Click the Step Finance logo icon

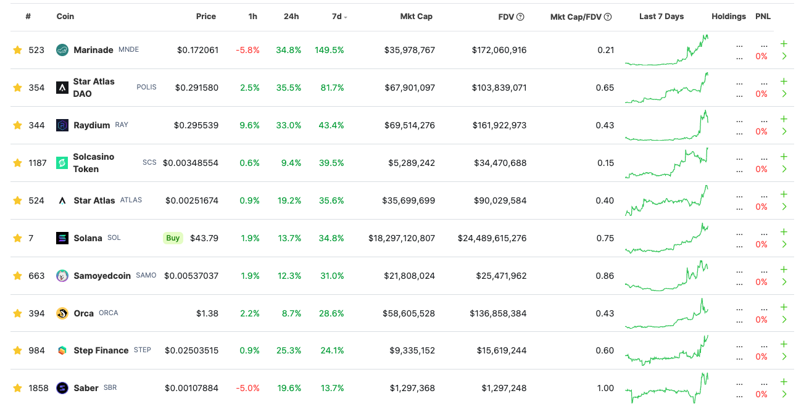coord(62,350)
